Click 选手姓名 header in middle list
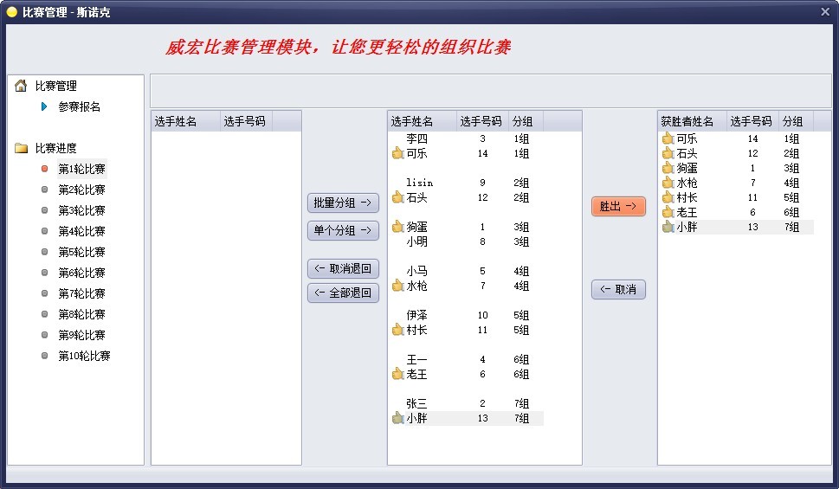839x489 pixels. (423, 121)
